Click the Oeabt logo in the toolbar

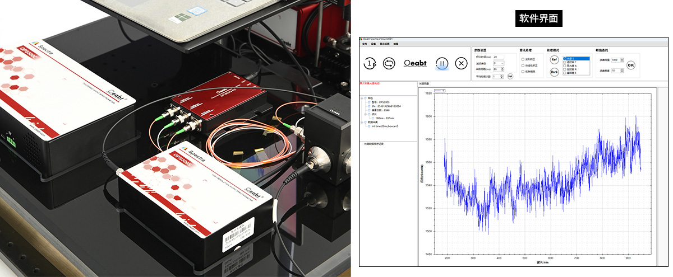(416, 63)
